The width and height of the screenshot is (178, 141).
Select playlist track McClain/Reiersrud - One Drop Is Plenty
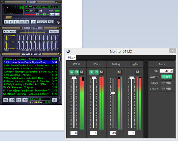(30, 94)
